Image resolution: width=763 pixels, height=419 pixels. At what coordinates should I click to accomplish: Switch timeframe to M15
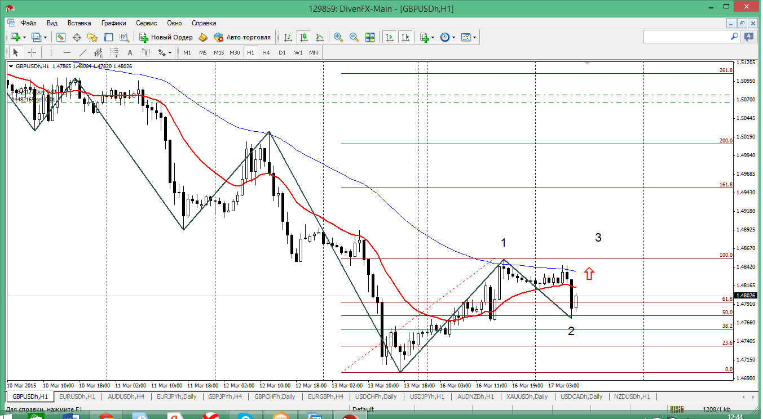219,52
